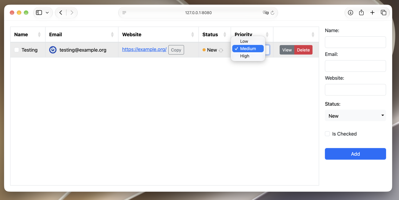Choose Medium in the priority menu
This screenshot has width=399, height=200.
coord(248,49)
